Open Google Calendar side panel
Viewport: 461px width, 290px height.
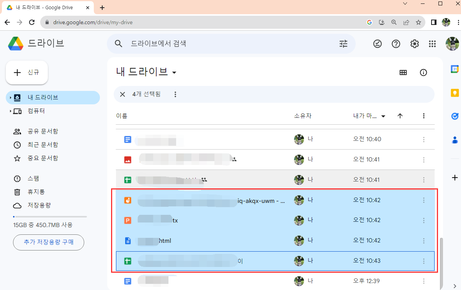[454, 69]
